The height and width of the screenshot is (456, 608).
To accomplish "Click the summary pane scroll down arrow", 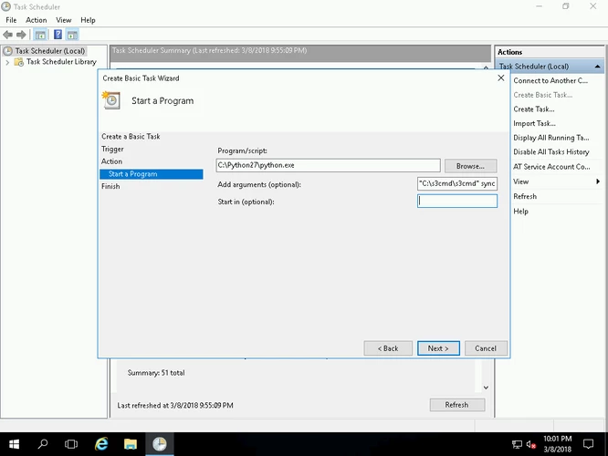I will pos(486,388).
